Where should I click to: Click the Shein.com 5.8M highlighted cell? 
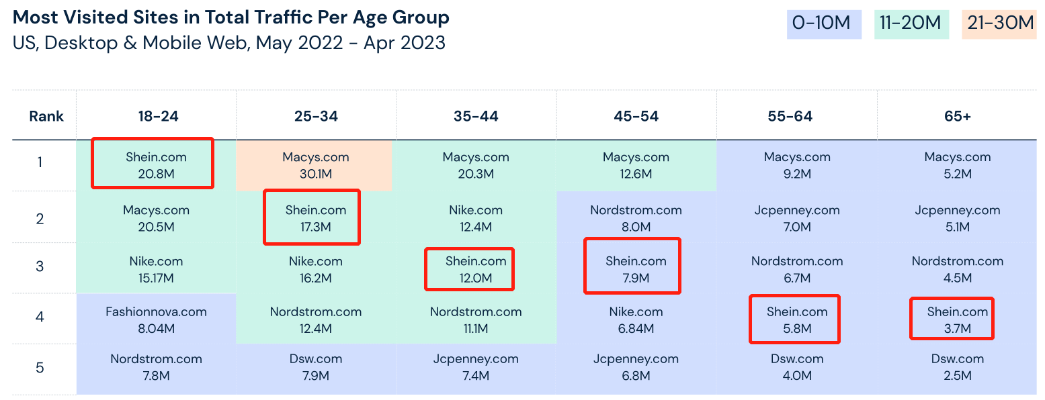point(797,319)
